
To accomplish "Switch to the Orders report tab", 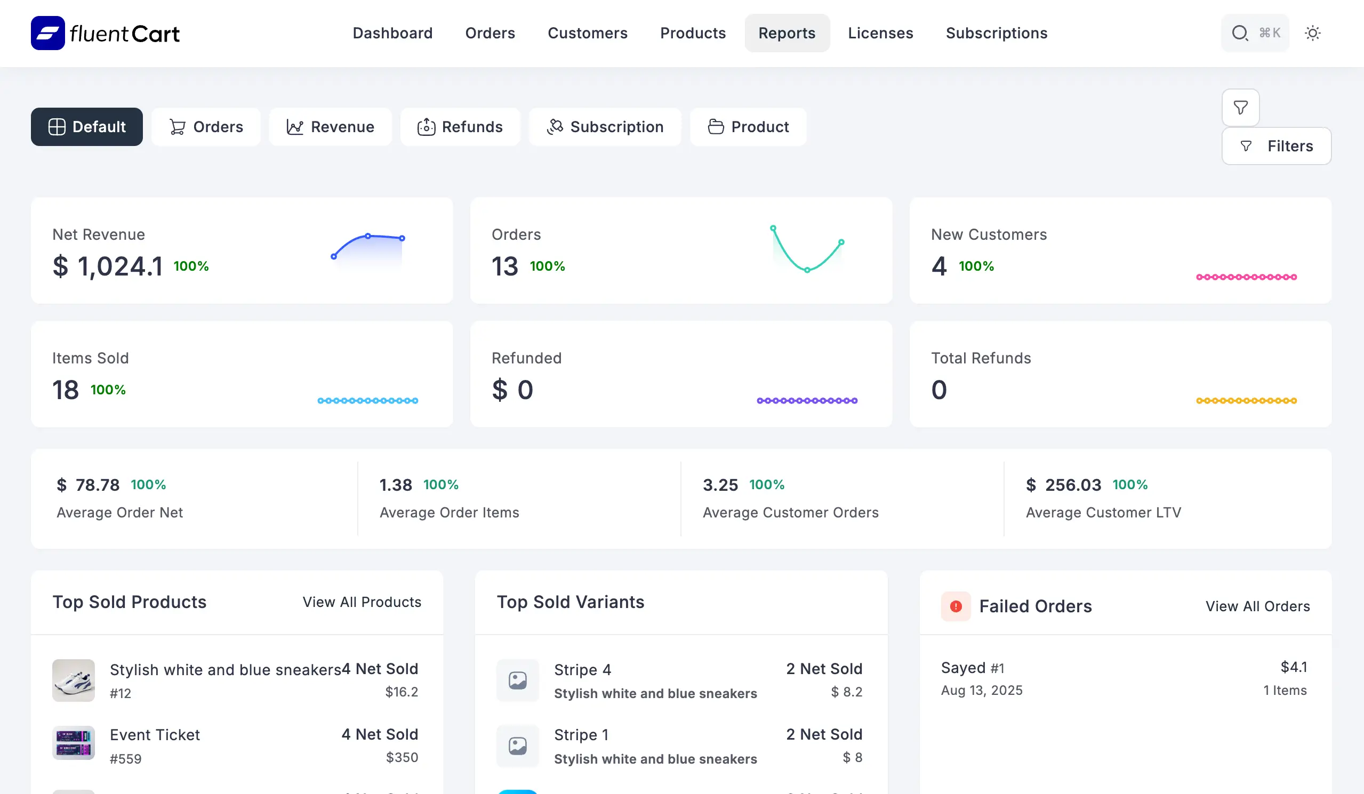I will (x=206, y=127).
